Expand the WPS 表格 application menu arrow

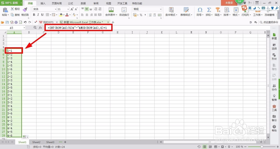(x=21, y=3)
